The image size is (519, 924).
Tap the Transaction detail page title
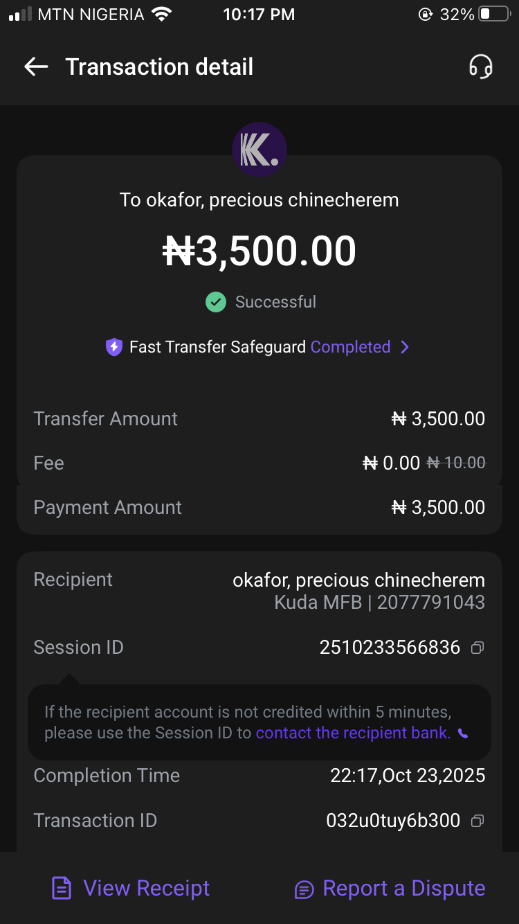pyautogui.click(x=159, y=67)
